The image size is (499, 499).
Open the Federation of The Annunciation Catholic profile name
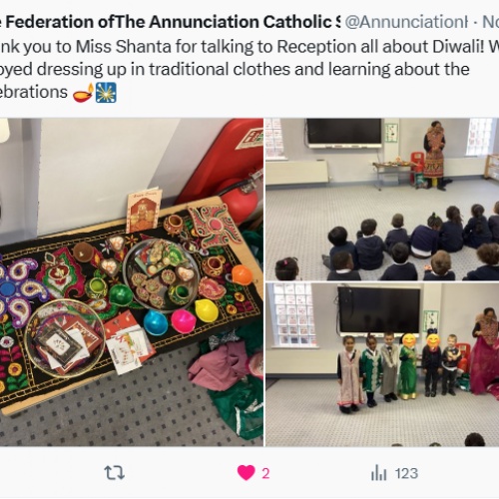coord(170,22)
